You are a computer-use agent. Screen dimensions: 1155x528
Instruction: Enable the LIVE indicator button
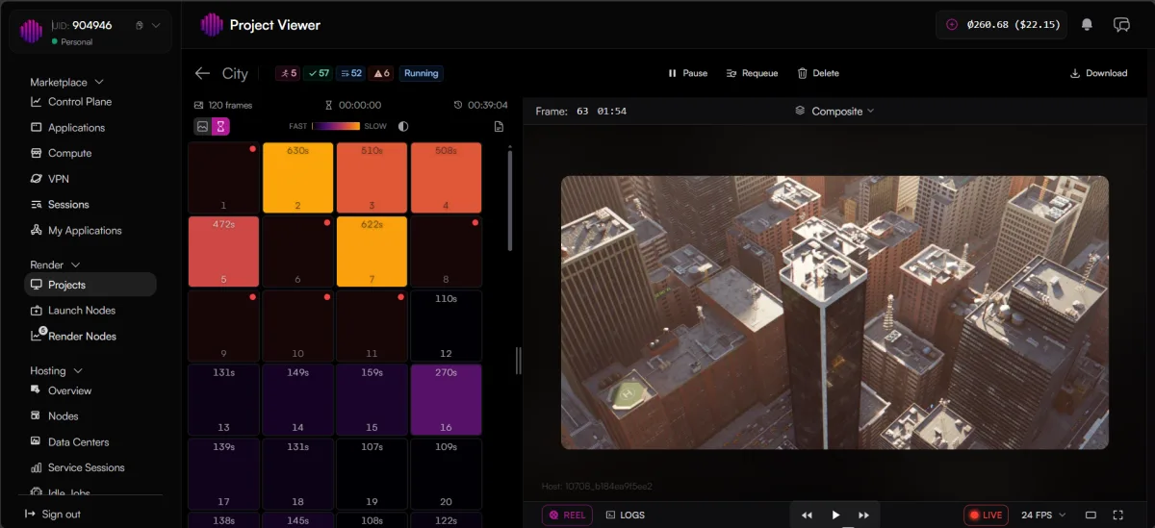[x=986, y=515]
